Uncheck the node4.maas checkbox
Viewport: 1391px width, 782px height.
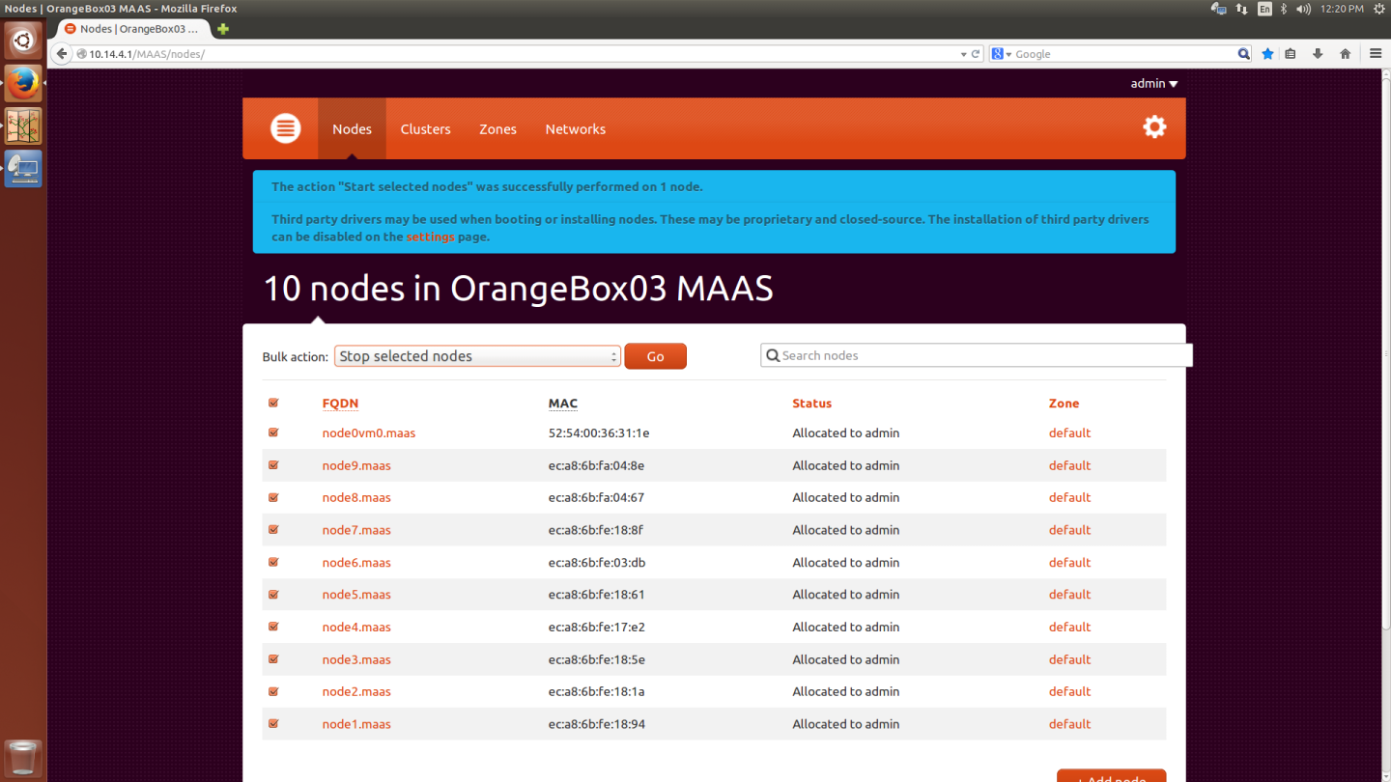coord(273,627)
